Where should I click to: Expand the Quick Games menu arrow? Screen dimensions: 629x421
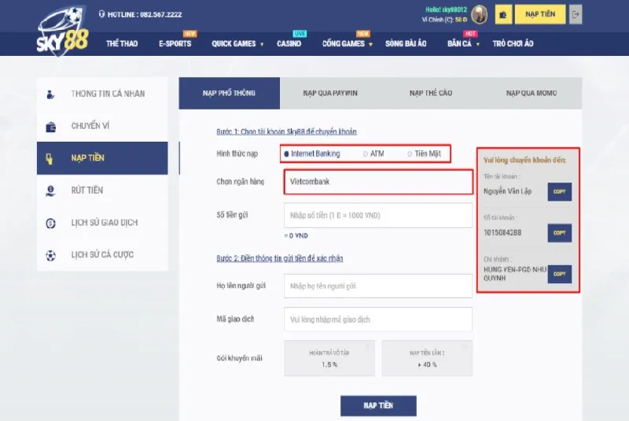[x=263, y=45]
